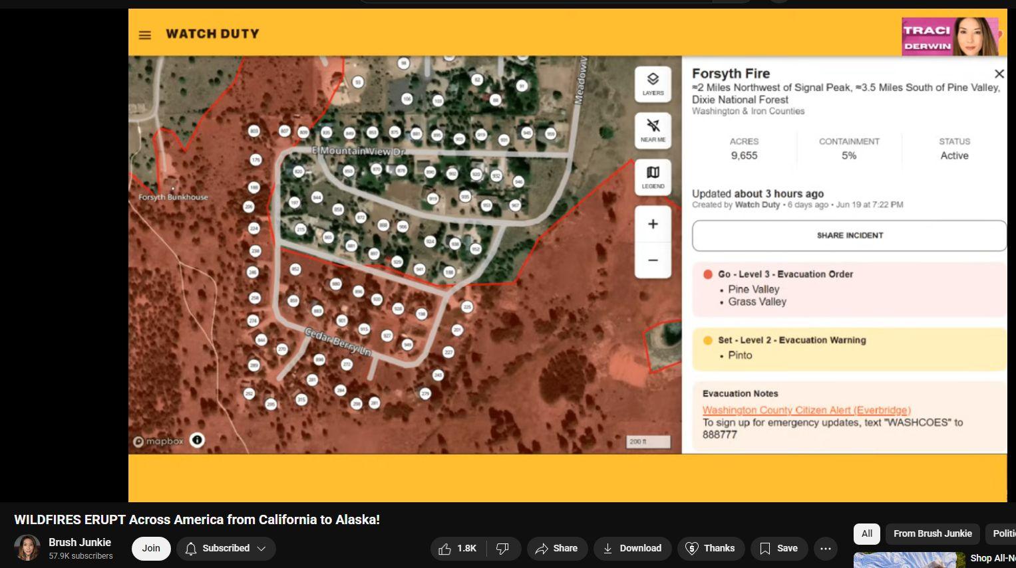1016x568 pixels.
Task: Select the From Brush Junkie filter chip
Action: point(932,533)
